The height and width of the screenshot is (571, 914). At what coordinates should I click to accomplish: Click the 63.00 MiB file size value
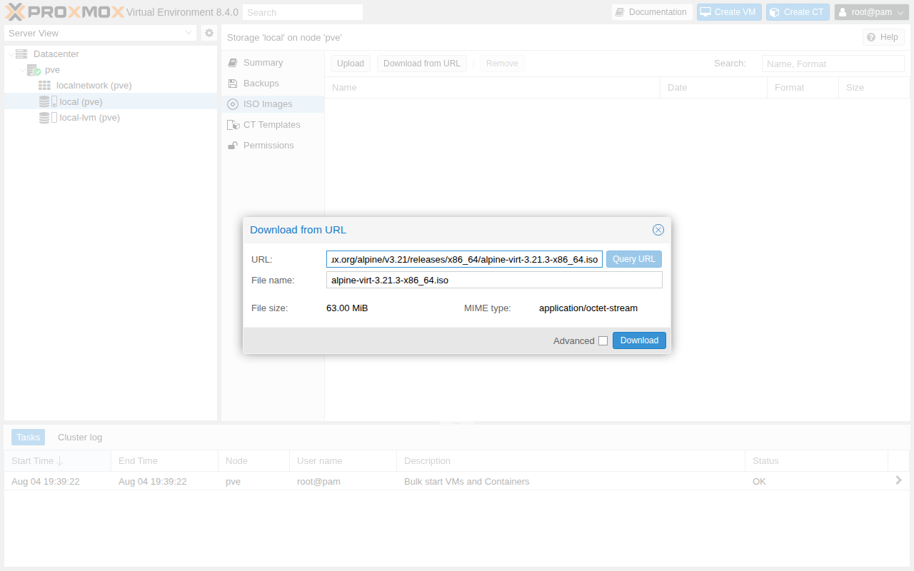point(347,308)
